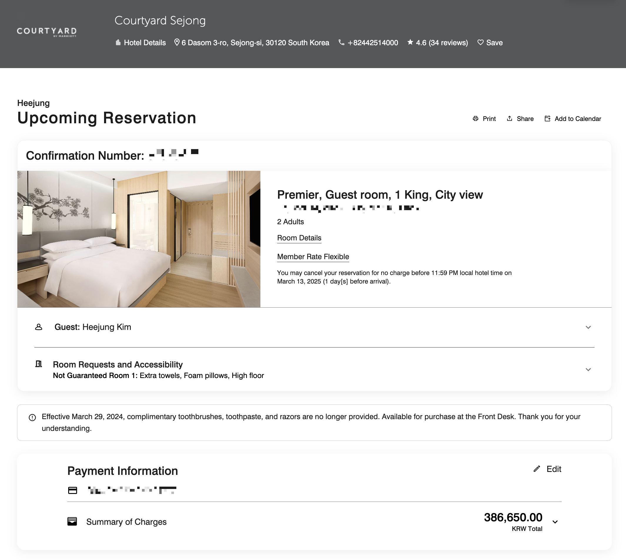Open Hotel Details link in header
The width and height of the screenshot is (626, 560).
coord(145,43)
